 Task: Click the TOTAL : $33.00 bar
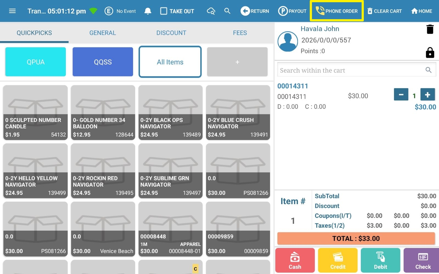coord(356,238)
